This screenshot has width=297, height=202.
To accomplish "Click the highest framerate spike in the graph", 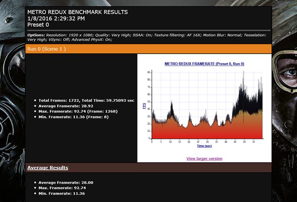I will click(x=243, y=72).
